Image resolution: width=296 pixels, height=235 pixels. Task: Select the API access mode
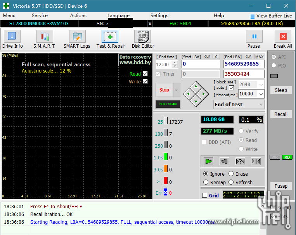point(273,57)
